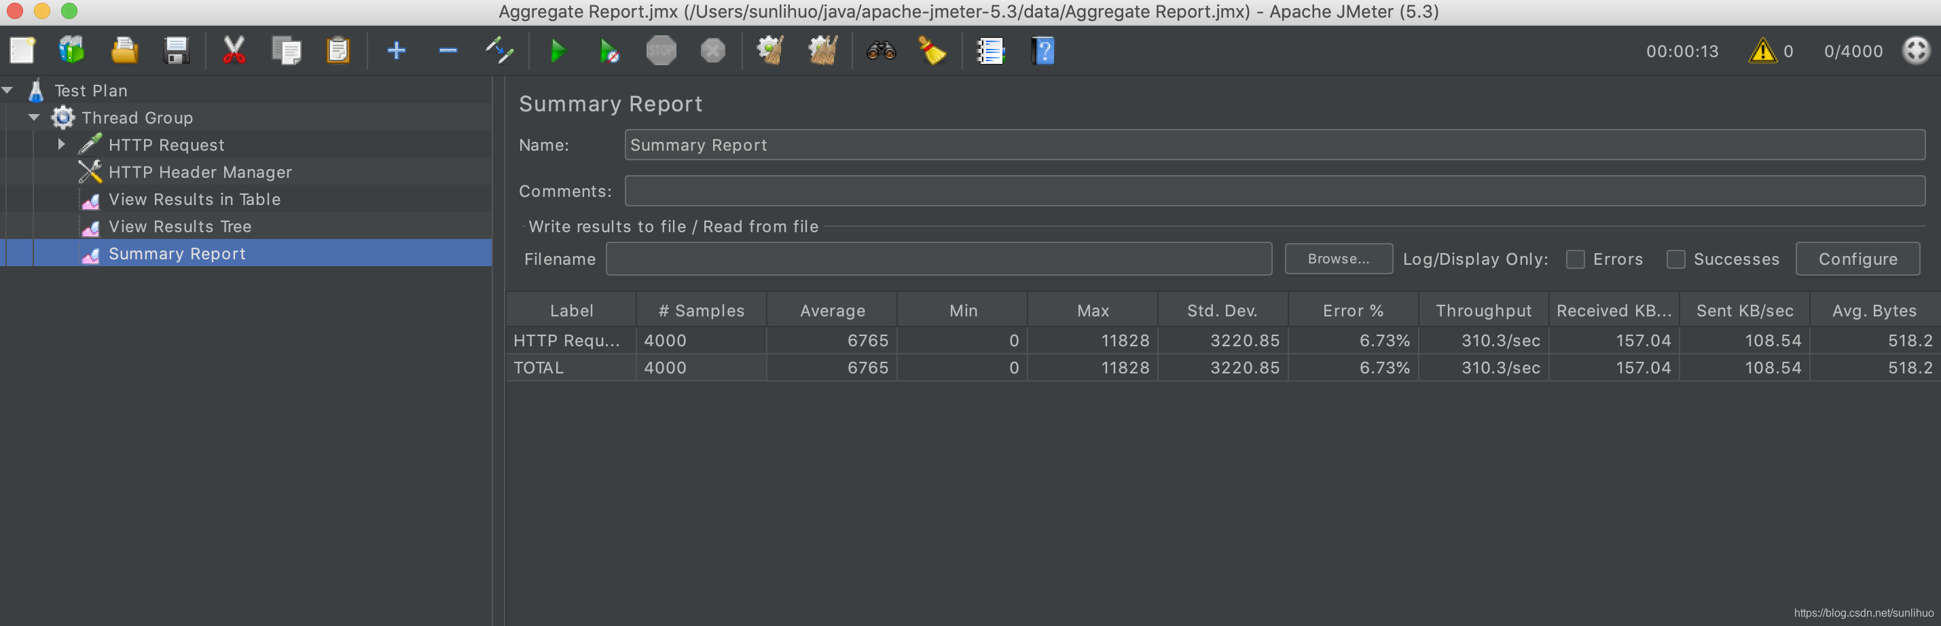Click in the Filename input field
Screen dimensions: 1941x626
(x=939, y=259)
